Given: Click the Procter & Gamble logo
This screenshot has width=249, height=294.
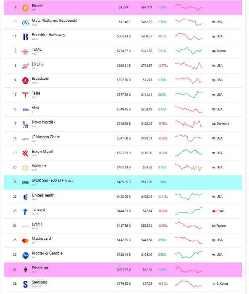Looking at the screenshot, I should pos(25,255).
